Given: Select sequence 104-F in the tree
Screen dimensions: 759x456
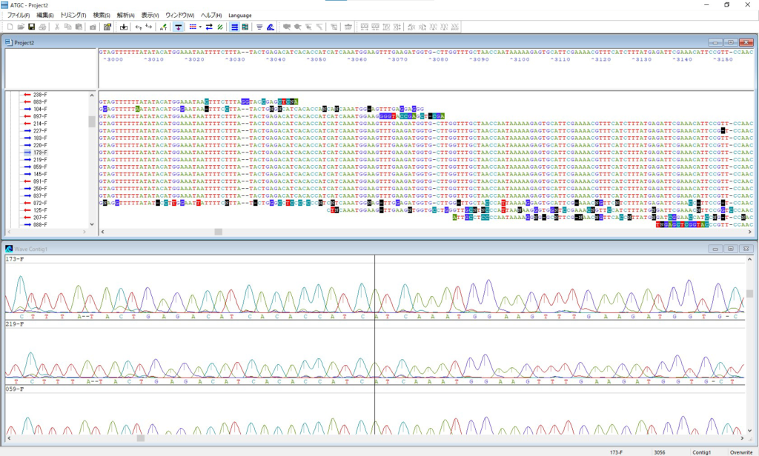Looking at the screenshot, I should pos(40,110).
